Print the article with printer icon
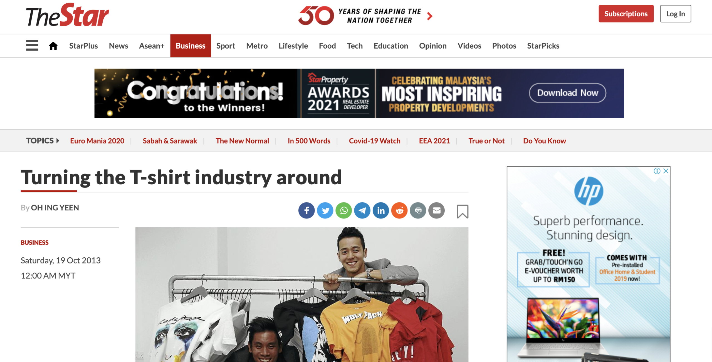Viewport: 712px width, 362px height. pyautogui.click(x=418, y=210)
